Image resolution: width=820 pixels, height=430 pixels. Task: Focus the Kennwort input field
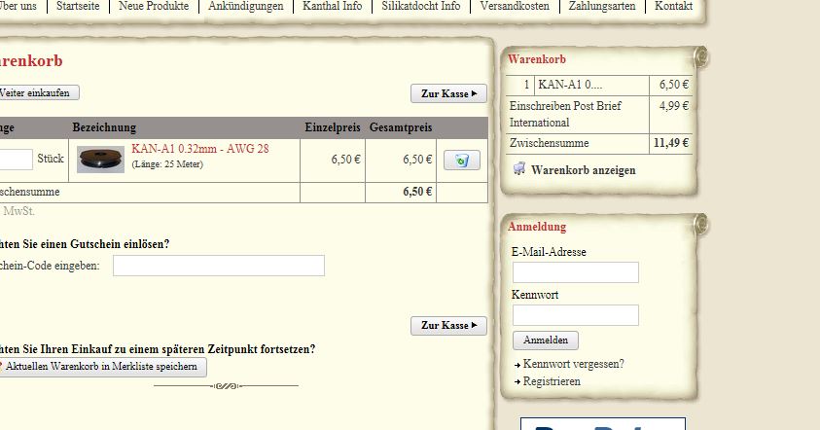click(x=575, y=315)
